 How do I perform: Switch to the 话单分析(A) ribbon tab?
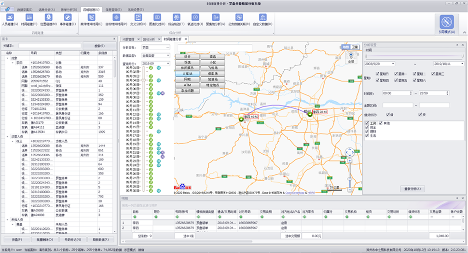[47, 10]
